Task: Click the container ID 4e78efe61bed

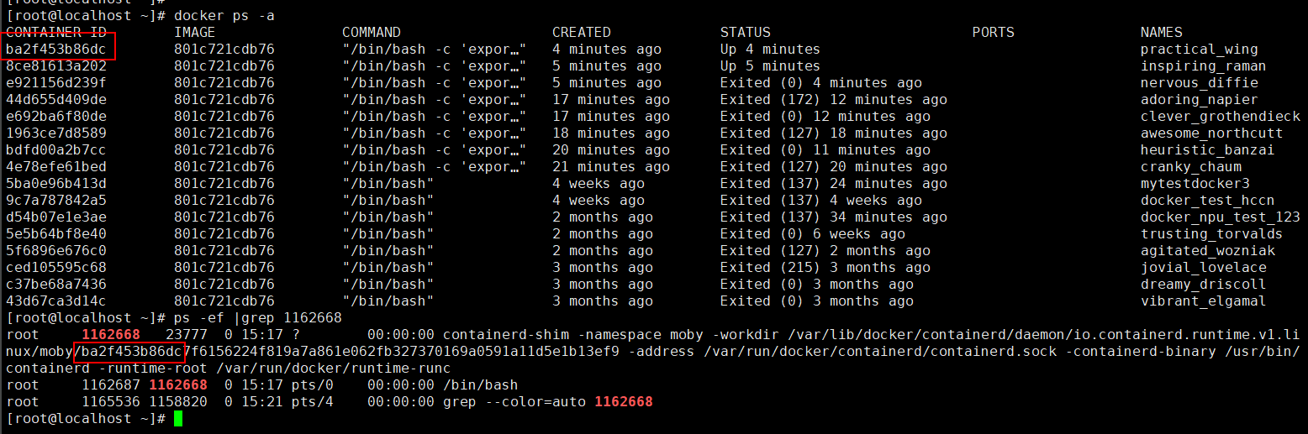Action: pyautogui.click(x=56, y=167)
